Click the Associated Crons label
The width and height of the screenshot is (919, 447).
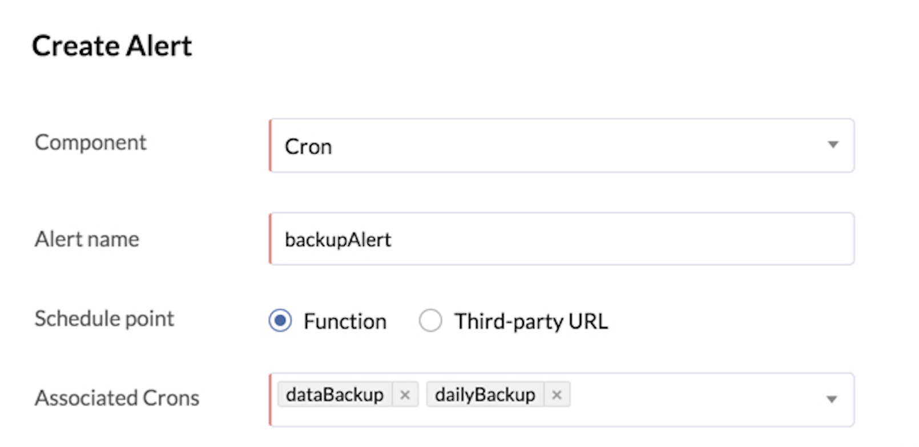pyautogui.click(x=117, y=398)
